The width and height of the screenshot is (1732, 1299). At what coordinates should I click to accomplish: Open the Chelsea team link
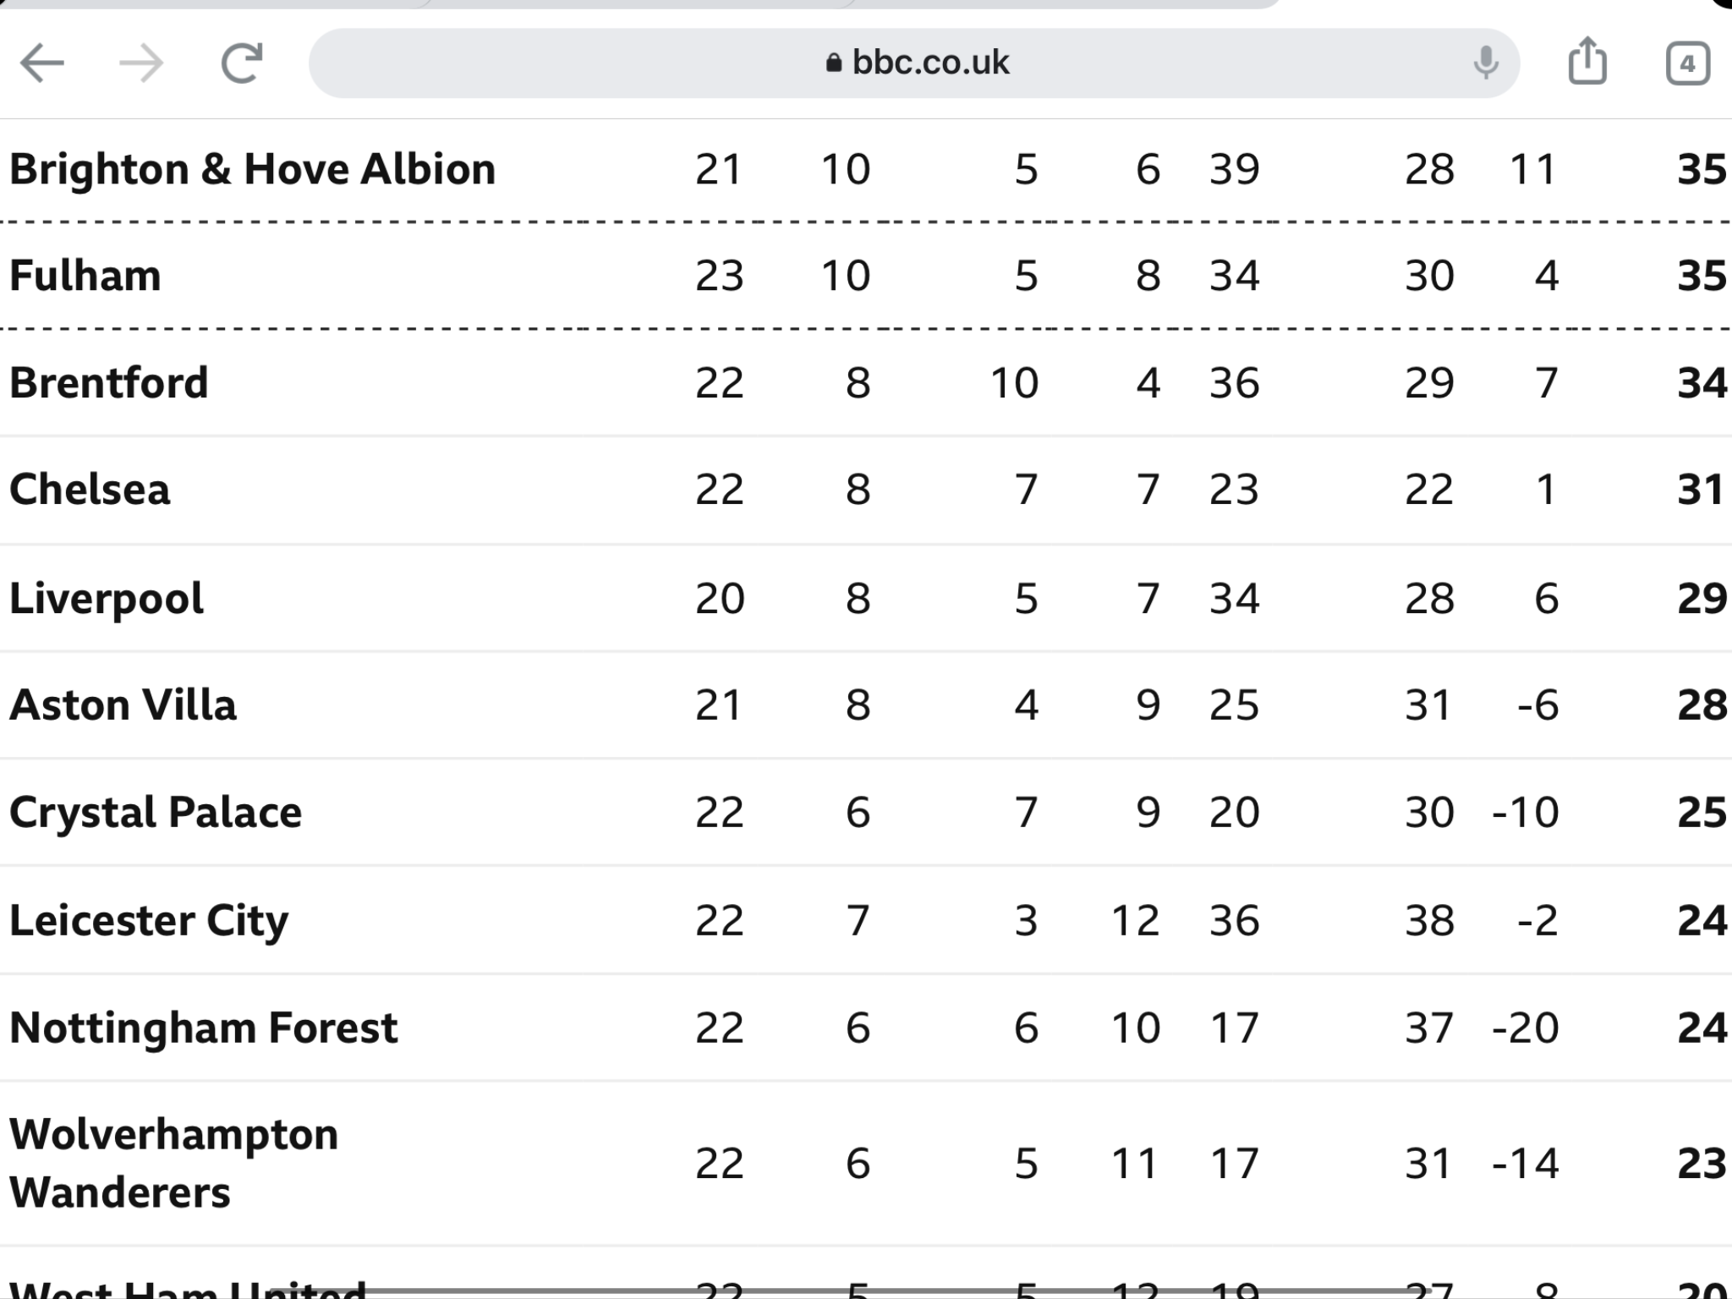(90, 489)
